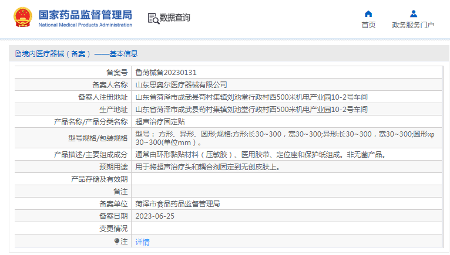Click 境内医疗器械（备案）——基本信息 heading
The image size is (450, 255).
click(x=80, y=53)
